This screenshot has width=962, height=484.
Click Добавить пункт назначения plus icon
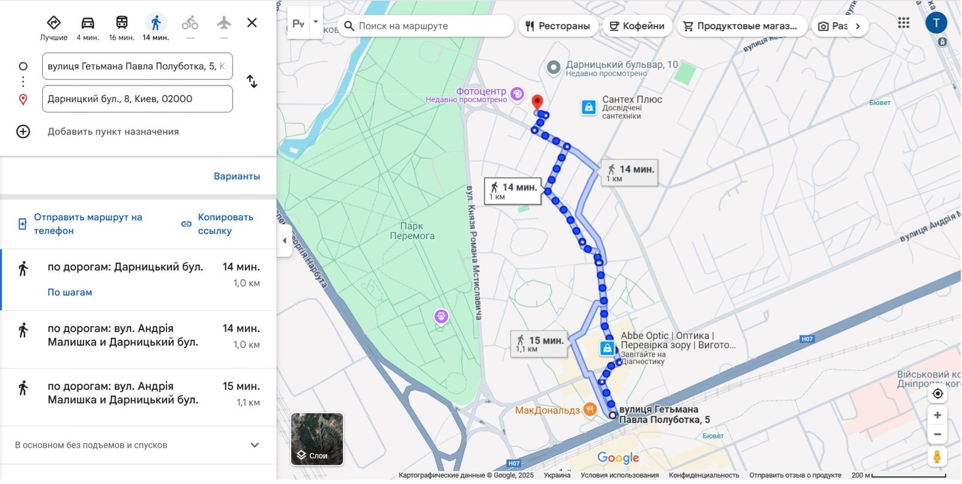23,132
